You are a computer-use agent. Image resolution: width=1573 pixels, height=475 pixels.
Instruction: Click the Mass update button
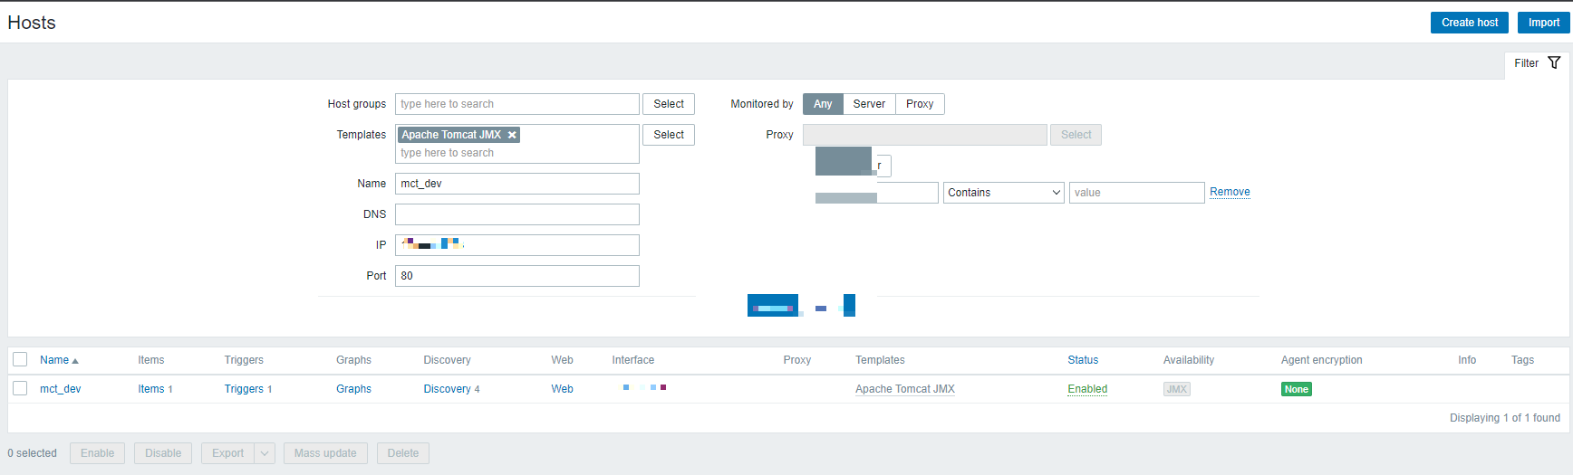click(325, 453)
